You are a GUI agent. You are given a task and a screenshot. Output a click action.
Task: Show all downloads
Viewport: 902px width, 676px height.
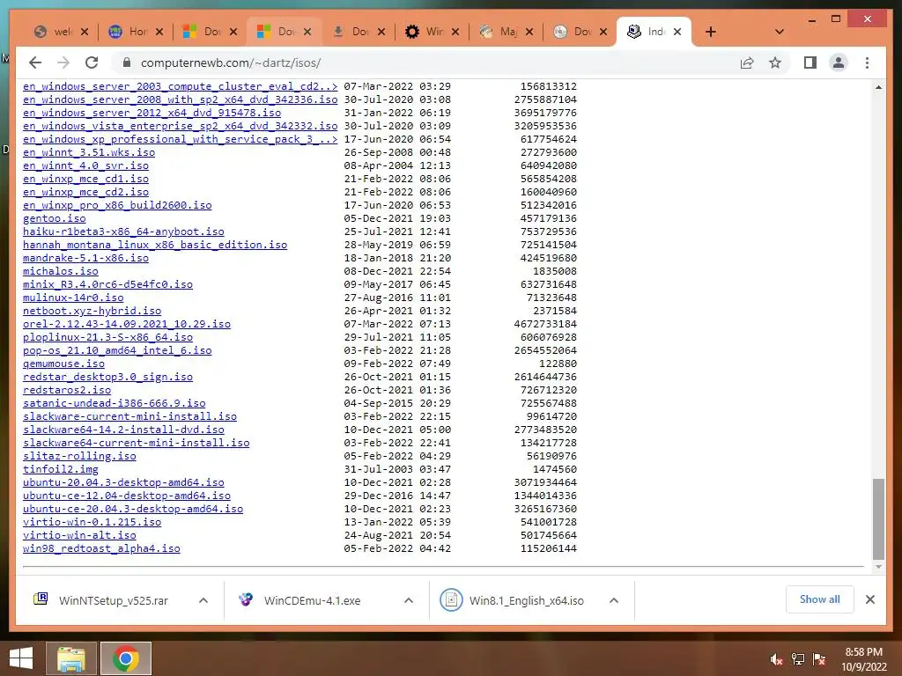click(820, 599)
